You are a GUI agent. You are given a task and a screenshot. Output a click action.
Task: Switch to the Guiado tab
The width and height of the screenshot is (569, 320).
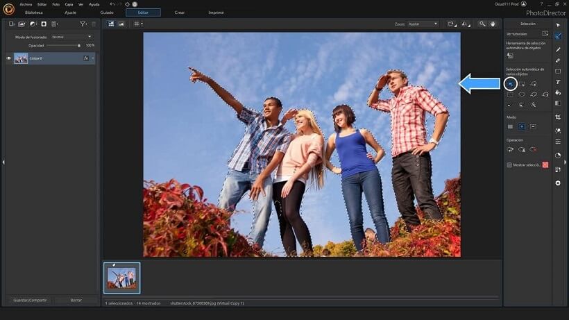107,12
